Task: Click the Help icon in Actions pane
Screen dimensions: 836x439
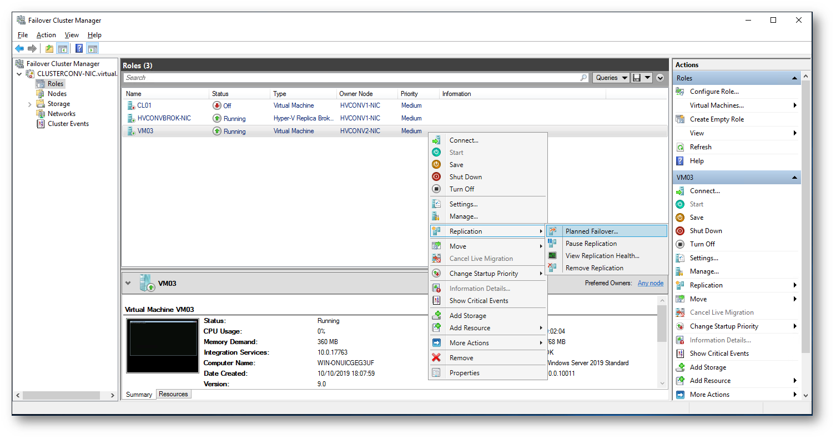Action: tap(680, 161)
